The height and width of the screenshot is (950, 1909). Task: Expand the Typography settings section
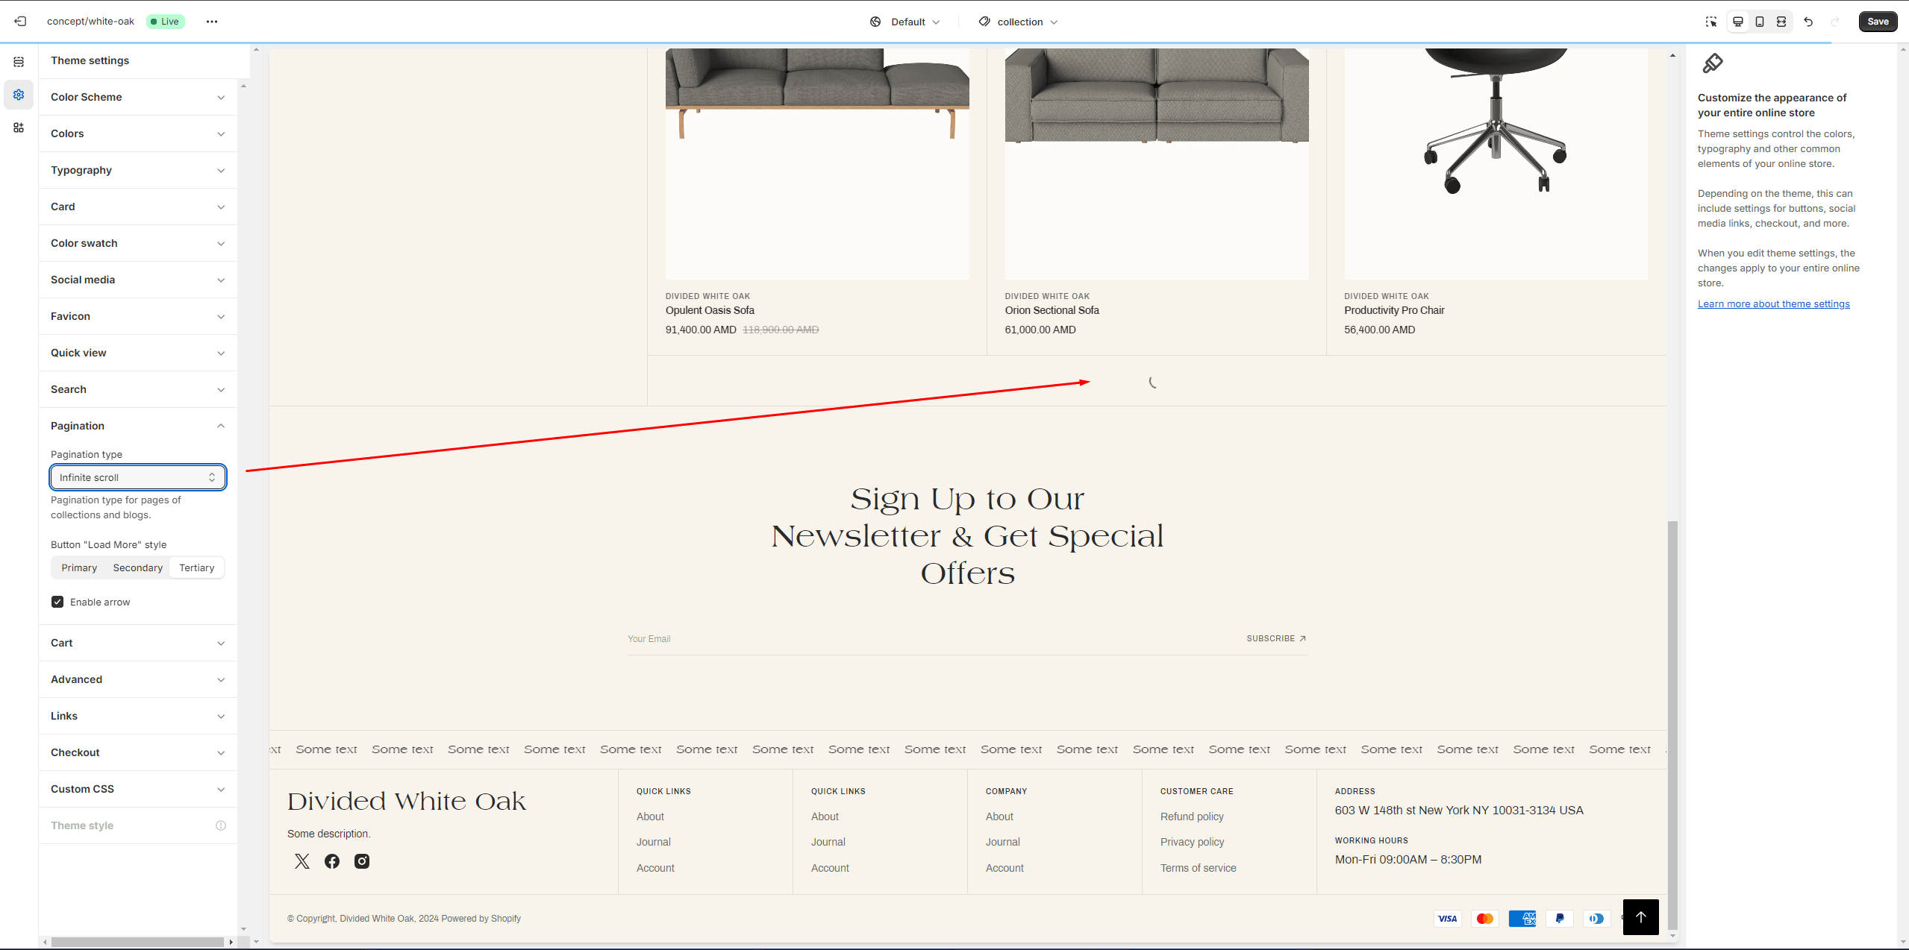tap(137, 170)
